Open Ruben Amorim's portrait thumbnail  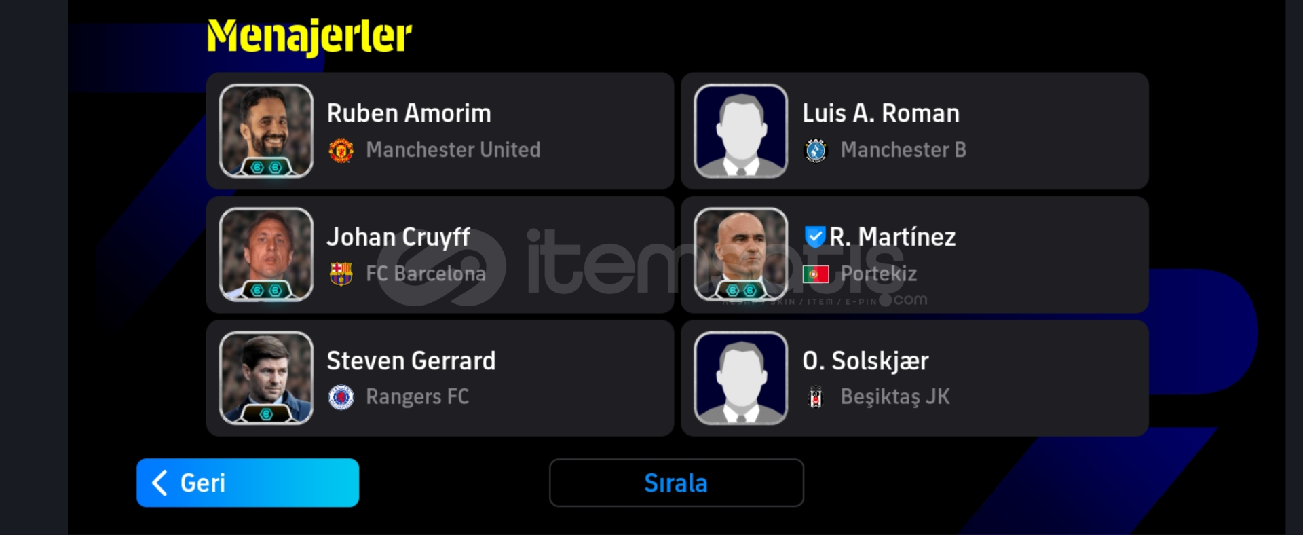tap(266, 131)
